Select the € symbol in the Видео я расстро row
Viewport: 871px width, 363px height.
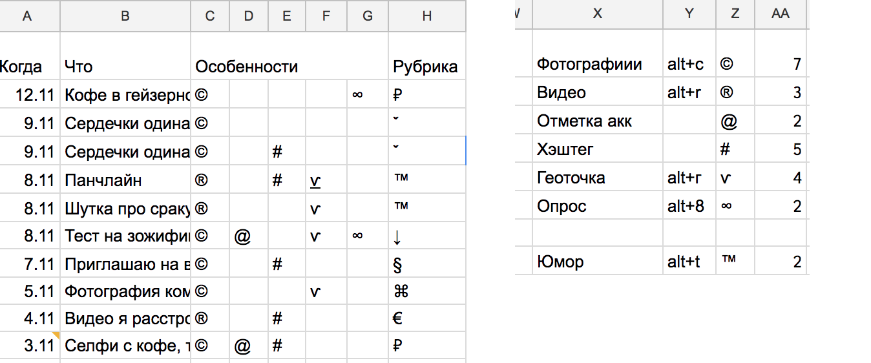click(x=398, y=318)
